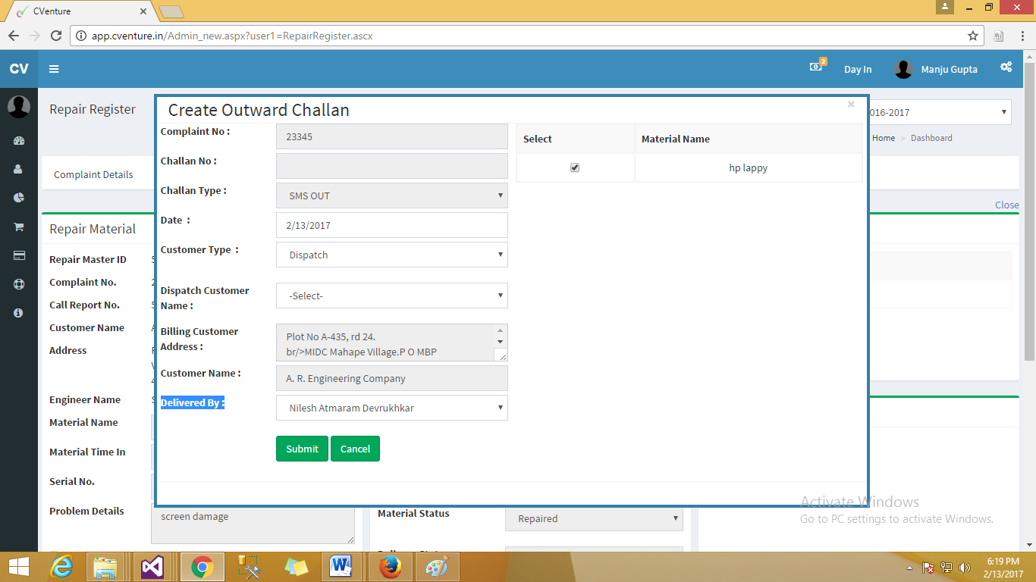Open Visual Studio from taskbar
The image size is (1036, 582).
coord(152,567)
